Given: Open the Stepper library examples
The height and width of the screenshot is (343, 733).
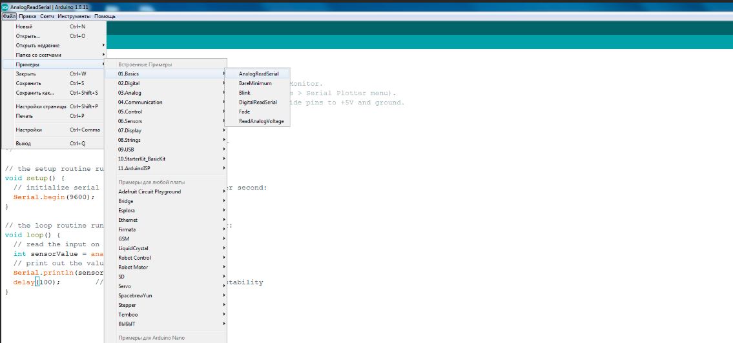Looking at the screenshot, I should [x=165, y=305].
